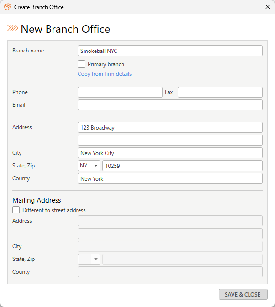Click the SAVE & CLOSE button
275x307 pixels.
click(243, 294)
